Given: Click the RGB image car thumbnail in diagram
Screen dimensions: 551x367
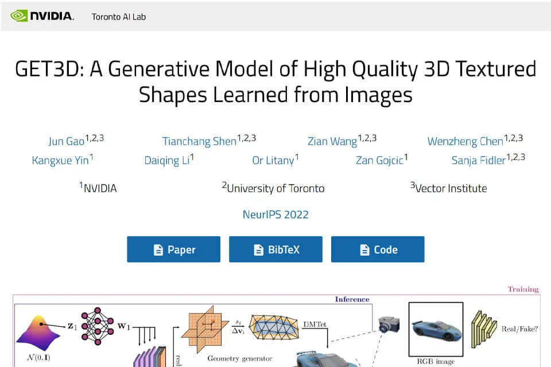Looking at the screenshot, I should [436, 329].
